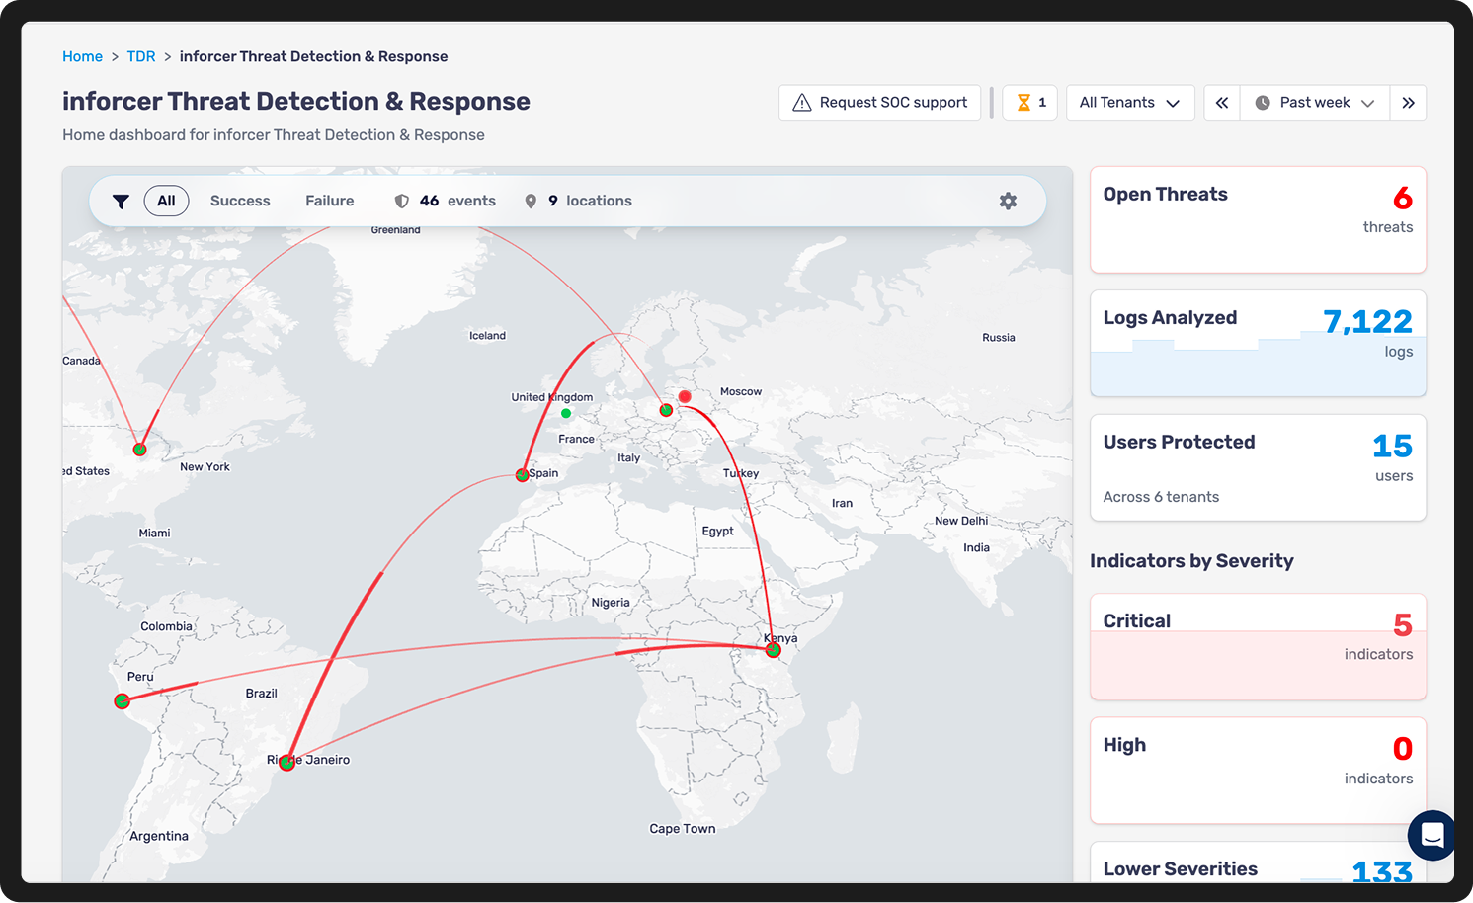The width and height of the screenshot is (1473, 903).
Task: Go to Home in the breadcrumb
Action: click(x=82, y=56)
